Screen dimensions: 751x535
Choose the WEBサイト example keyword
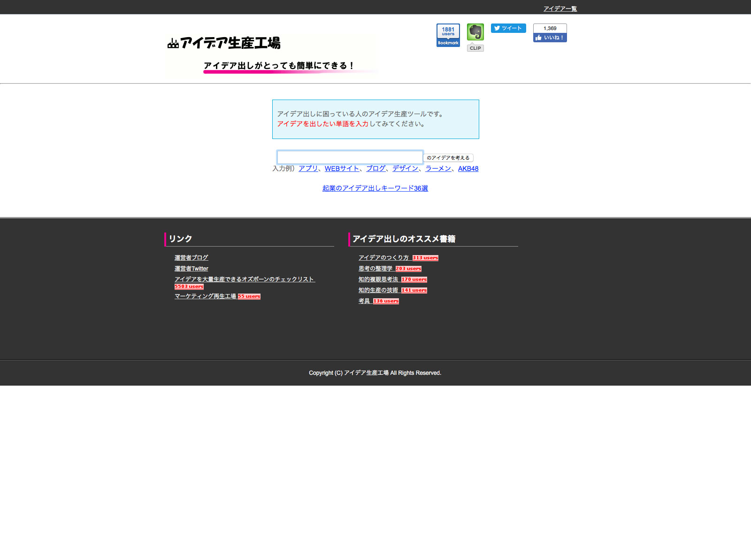point(342,169)
